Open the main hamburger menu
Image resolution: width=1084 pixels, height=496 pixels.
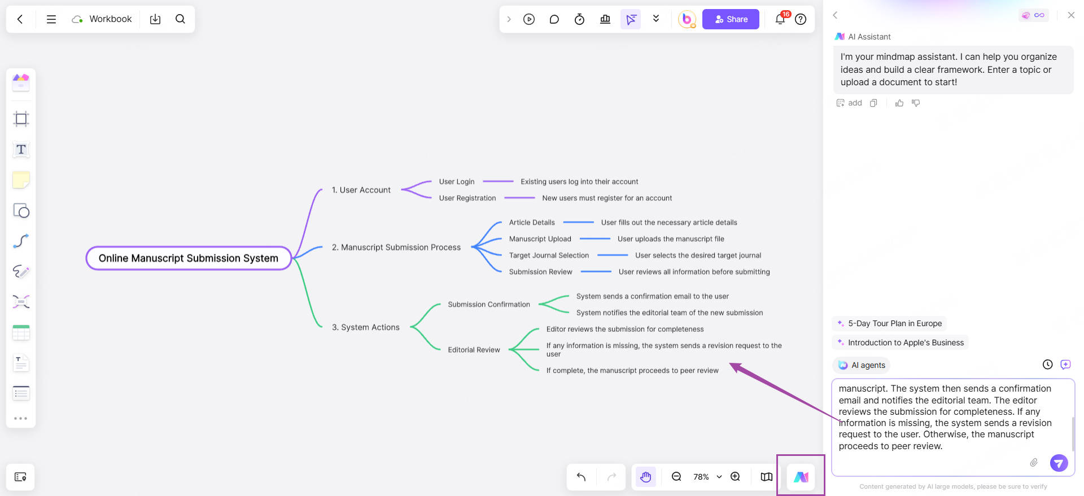(51, 19)
